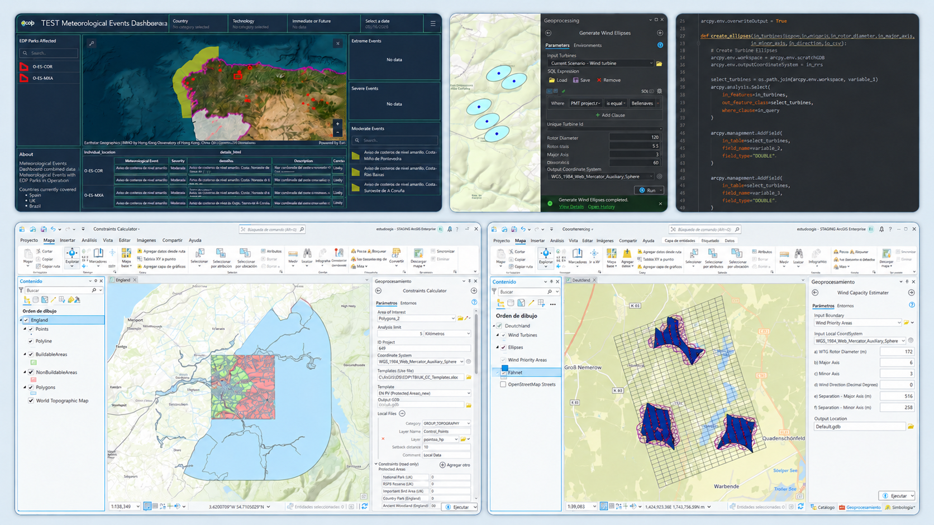934x525 pixels.
Task: Open the dashboard hamburger menu icon
Action: coord(433,23)
